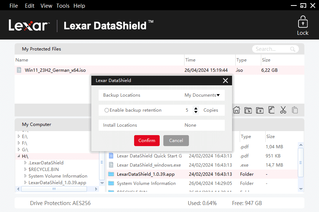
Task: Click the Lock padlock icon
Action: click(x=303, y=22)
